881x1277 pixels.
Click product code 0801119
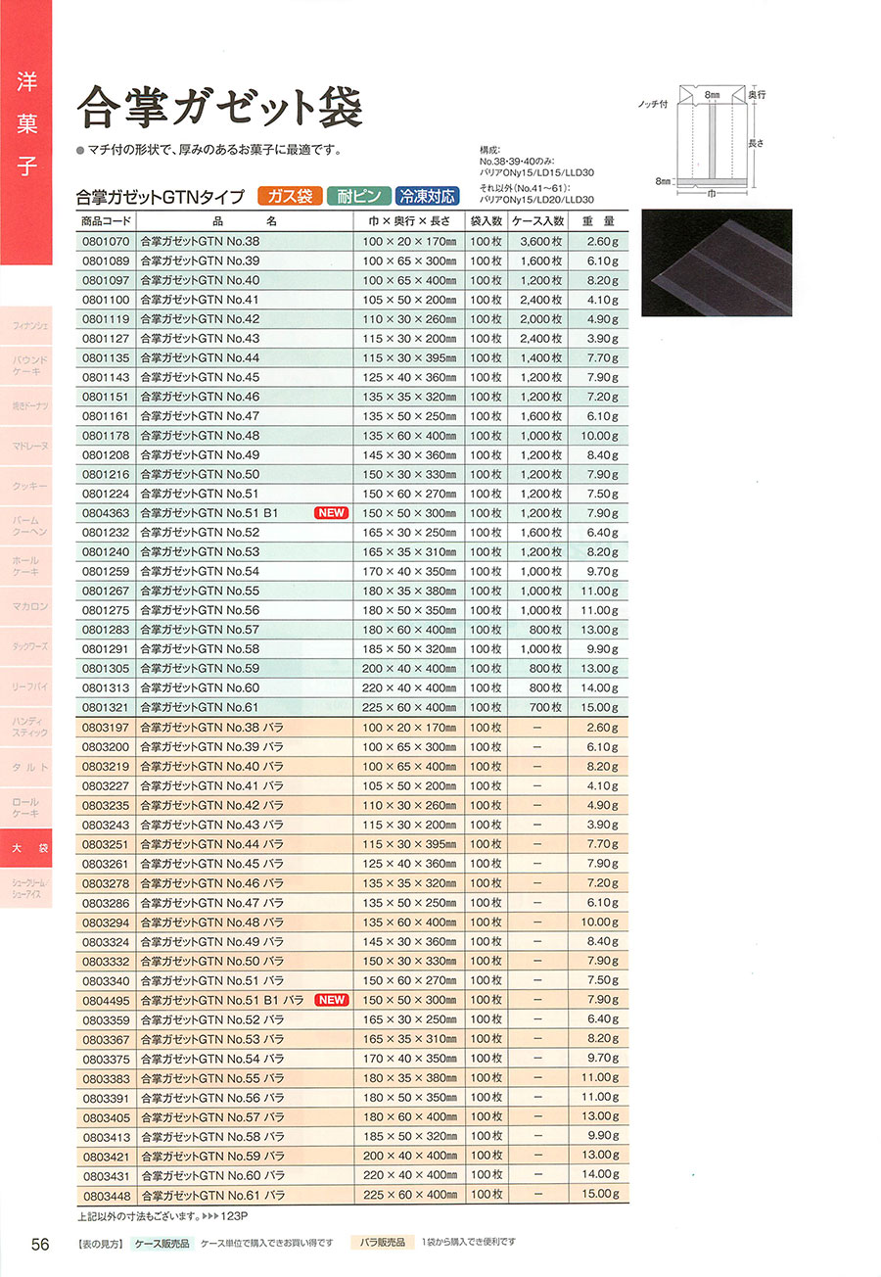pyautogui.click(x=105, y=319)
